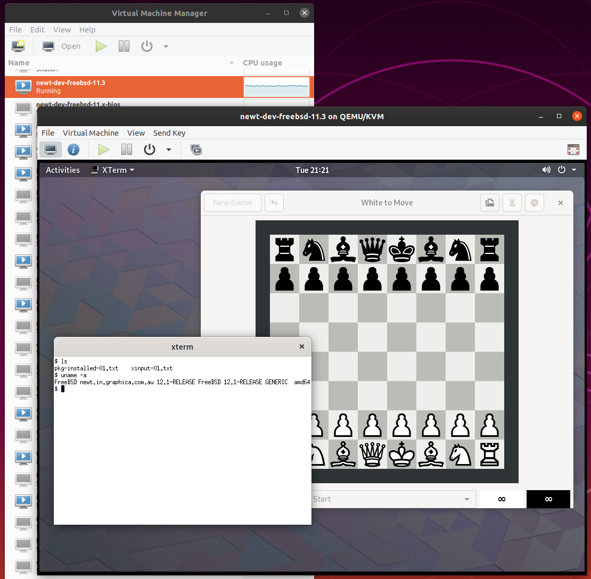591x579 pixels.
Task: Click the undo move arrow in Chess
Action: [274, 203]
